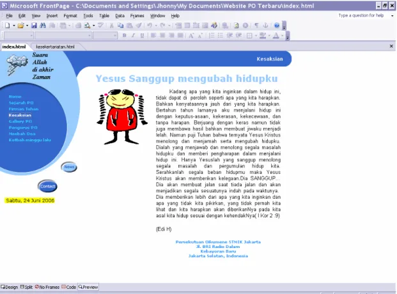Viewport: 397px width, 294px height.
Task: Toggle Bold formatting button
Action: [124, 35]
